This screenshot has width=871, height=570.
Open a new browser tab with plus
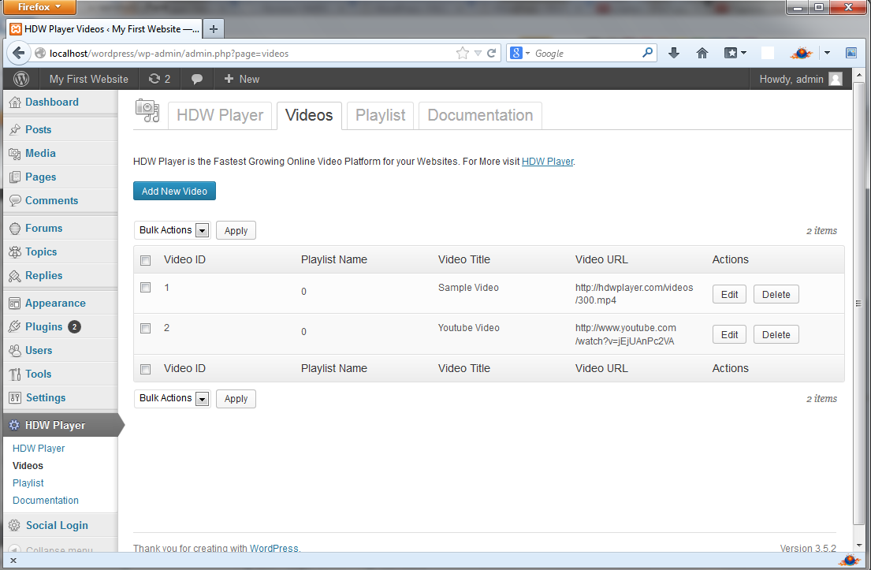214,29
